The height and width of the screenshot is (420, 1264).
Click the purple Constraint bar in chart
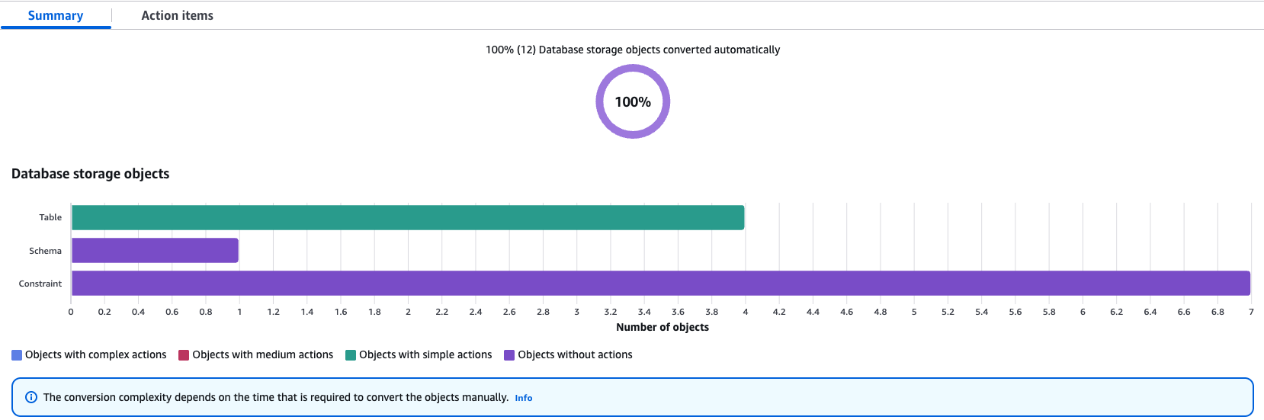pyautogui.click(x=660, y=283)
